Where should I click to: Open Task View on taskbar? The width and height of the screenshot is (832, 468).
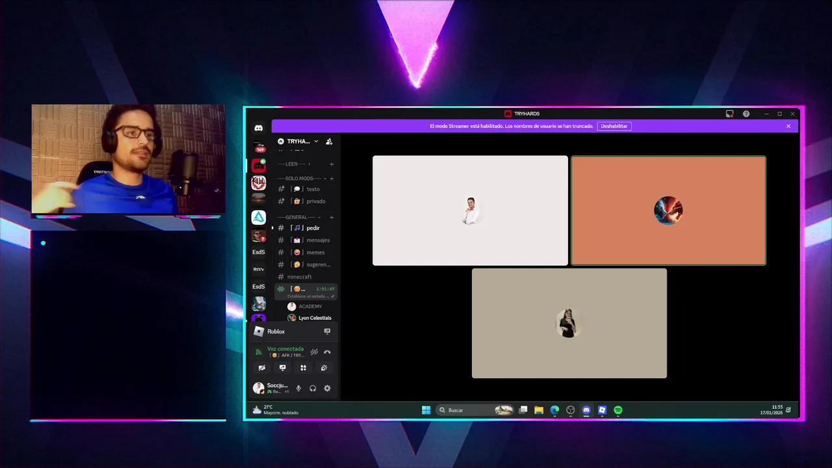[x=523, y=410]
